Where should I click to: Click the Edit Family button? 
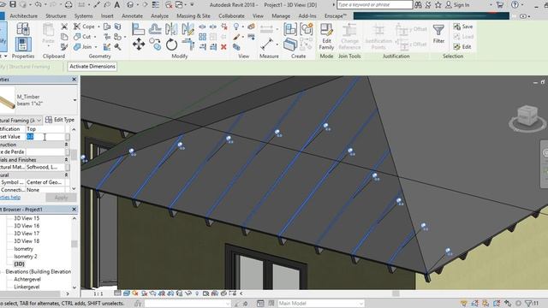(326, 37)
